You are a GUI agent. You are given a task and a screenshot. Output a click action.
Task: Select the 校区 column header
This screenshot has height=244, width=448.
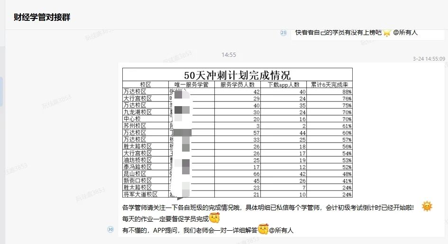(x=146, y=84)
